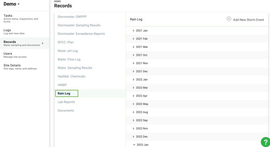Open SPCC: Plan records
The width and height of the screenshot is (270, 147).
tap(65, 42)
